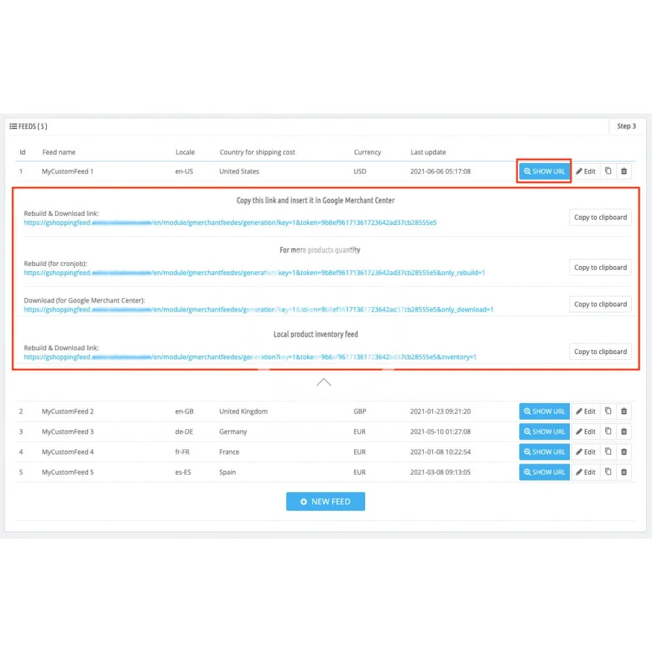Edit MyCustomFeed 1

click(585, 171)
